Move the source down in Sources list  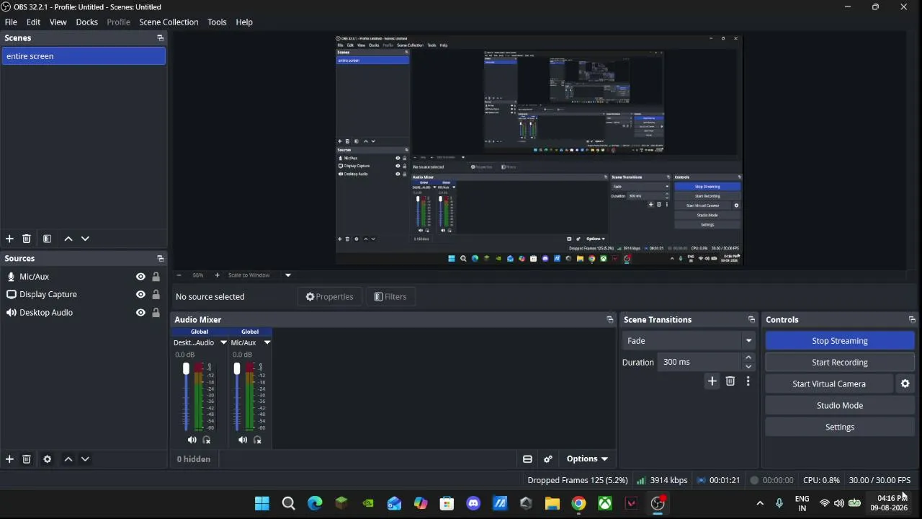(85, 459)
